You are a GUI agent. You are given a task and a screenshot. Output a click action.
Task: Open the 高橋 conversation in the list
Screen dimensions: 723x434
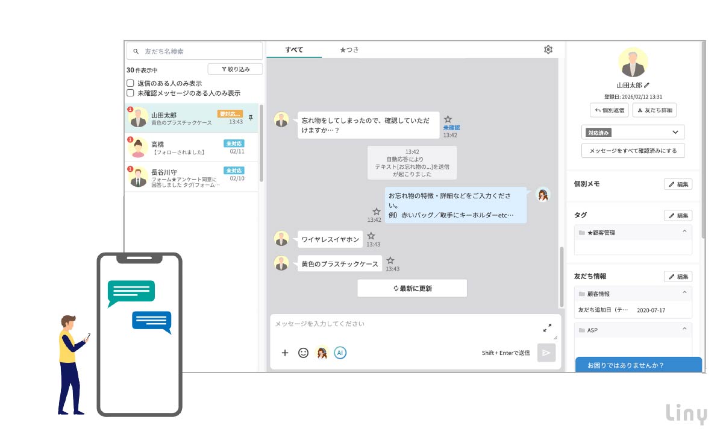[193, 146]
